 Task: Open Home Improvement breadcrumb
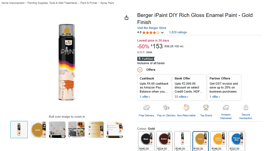[13, 3]
